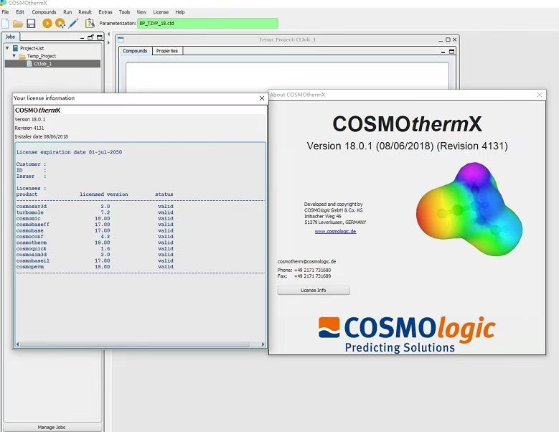
Task: Switch to the Compounds tab
Action: [135, 51]
